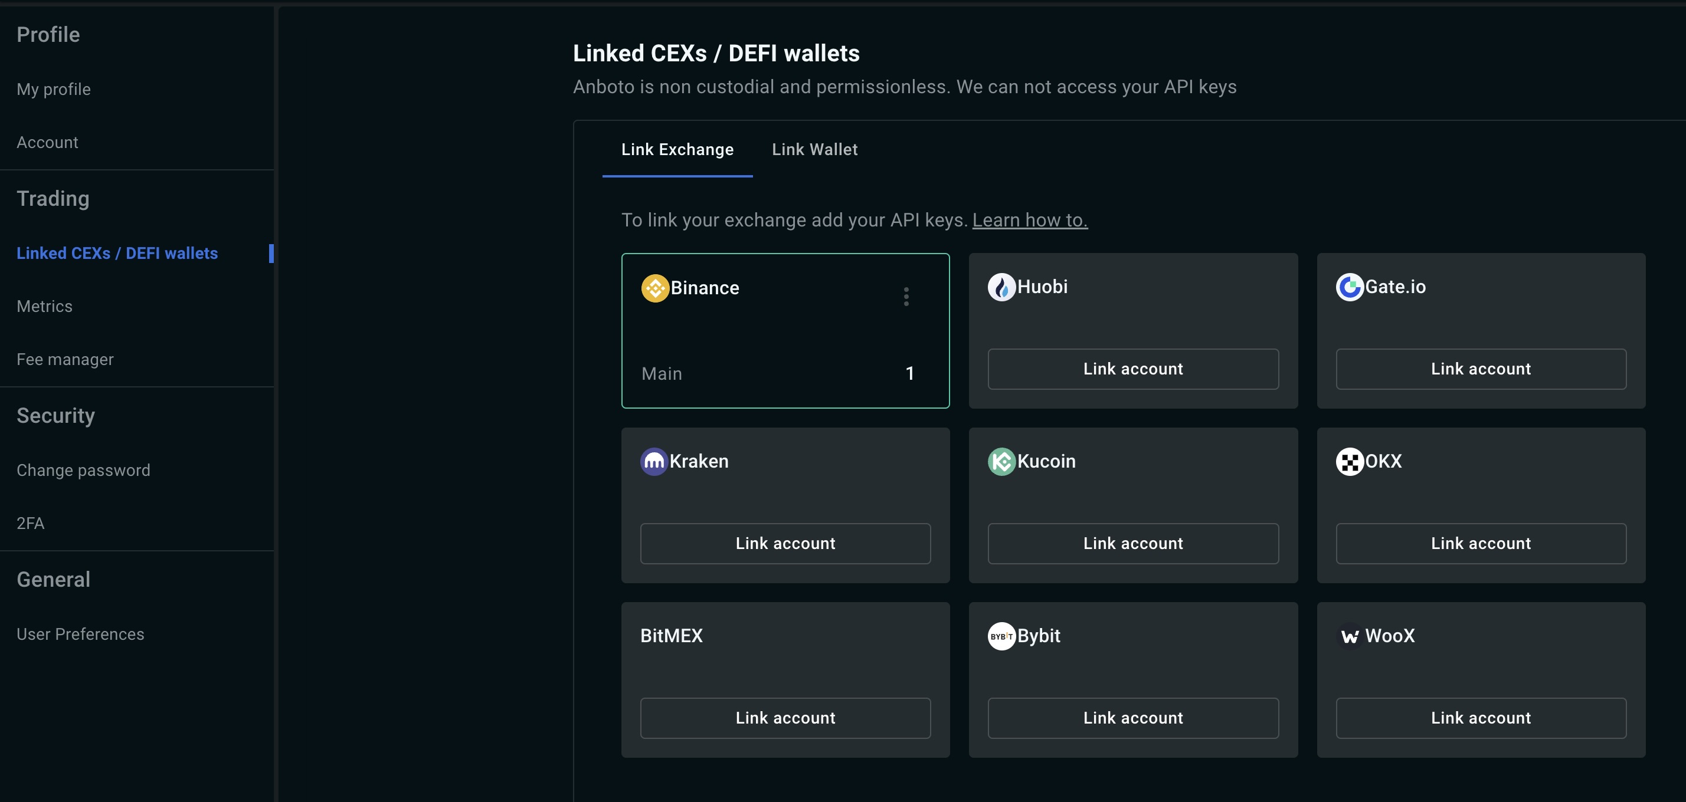Open User Preferences in sidebar

point(80,634)
